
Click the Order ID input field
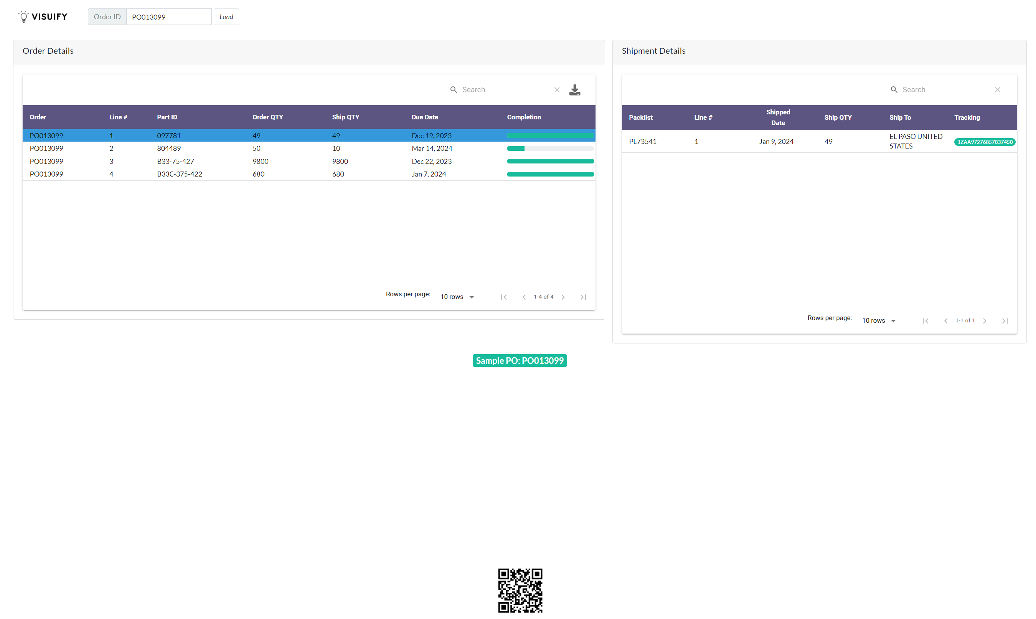168,17
